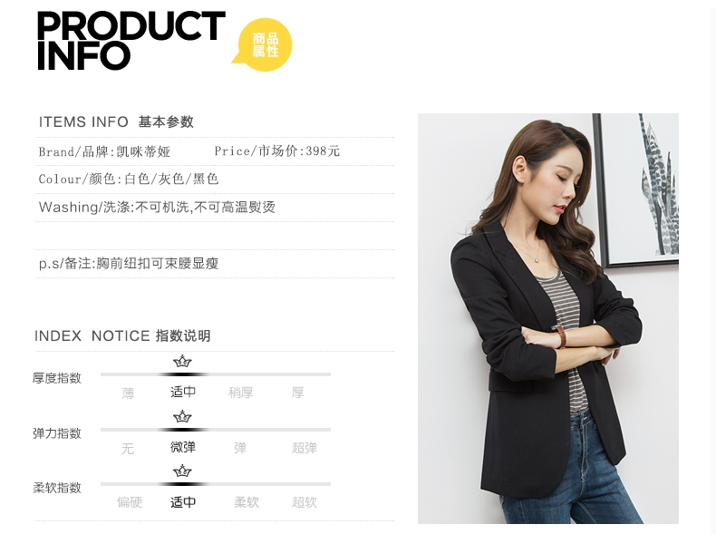Choose 微弹 elasticity option
The image size is (716, 534).
[183, 447]
